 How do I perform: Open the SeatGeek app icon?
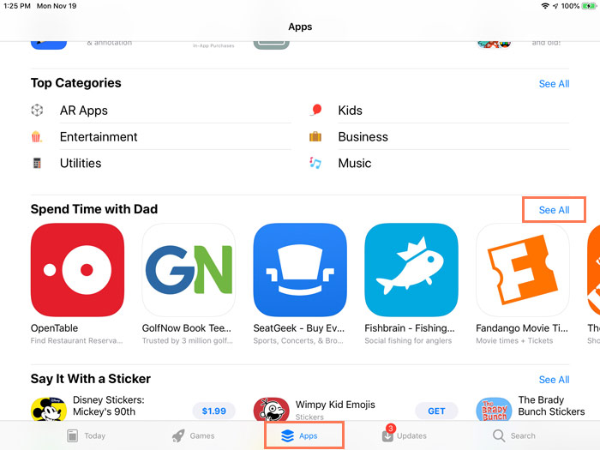pyautogui.click(x=300, y=270)
